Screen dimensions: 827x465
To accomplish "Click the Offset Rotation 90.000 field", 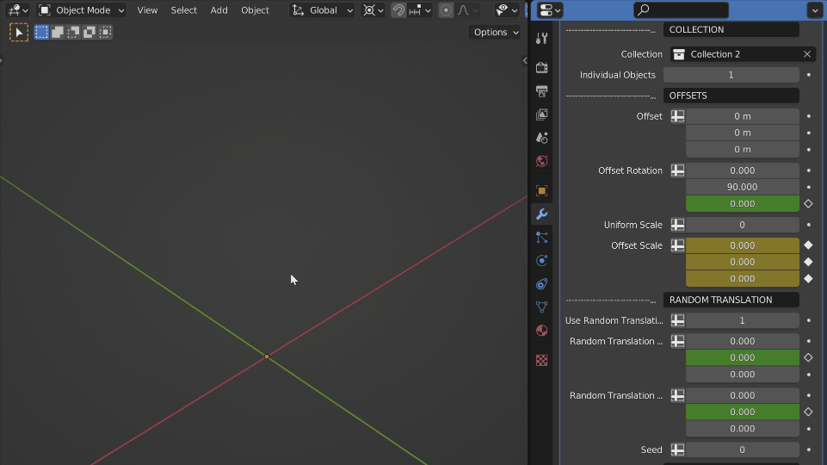I will pos(742,187).
